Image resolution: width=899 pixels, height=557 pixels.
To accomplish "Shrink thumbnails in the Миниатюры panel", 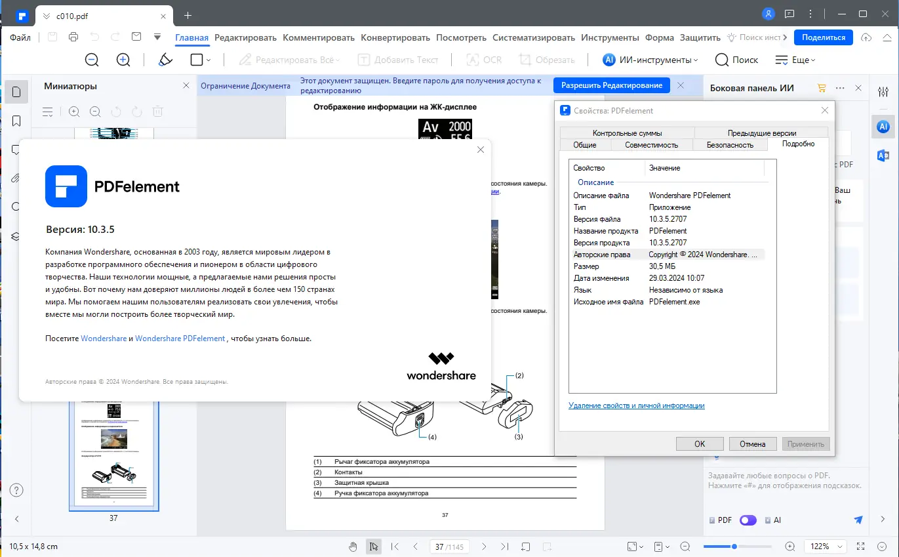I will 95,112.
